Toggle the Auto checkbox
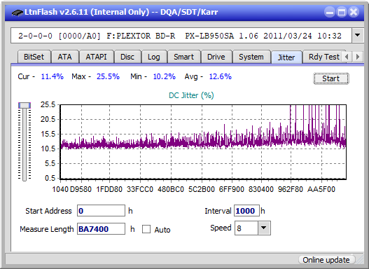 pos(146,229)
